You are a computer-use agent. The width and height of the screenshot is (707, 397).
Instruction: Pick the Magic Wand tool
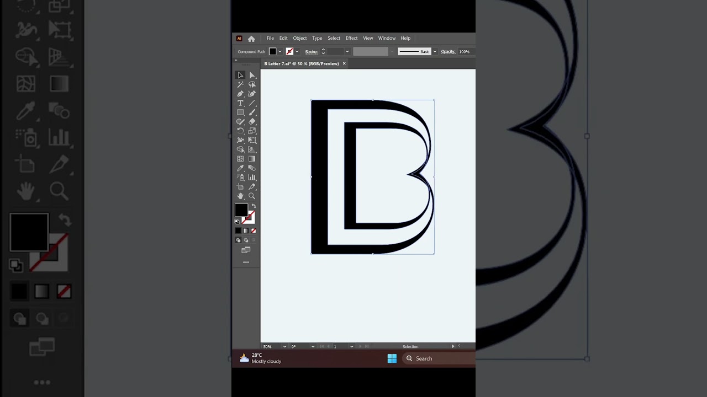[x=240, y=84]
